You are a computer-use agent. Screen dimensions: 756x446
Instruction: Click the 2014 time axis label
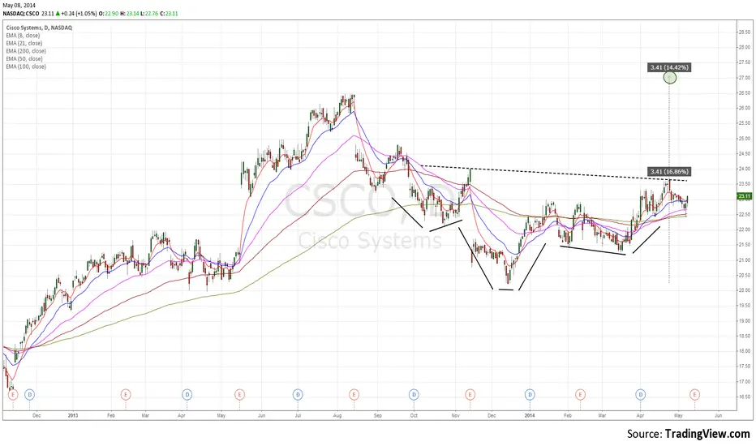(530, 415)
